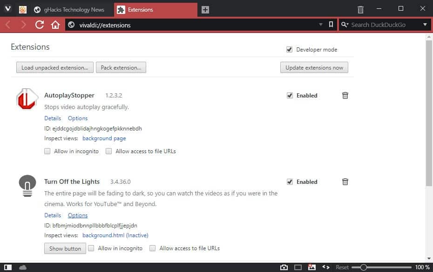This screenshot has width=433, height=272.
Task: Open the Vivaldi menu
Action: tap(7, 8)
